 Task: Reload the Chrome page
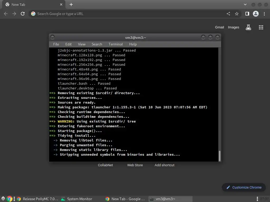(x=23, y=14)
